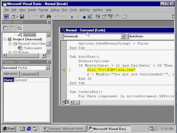Click project tree scroll down arrow

pos(48,51)
